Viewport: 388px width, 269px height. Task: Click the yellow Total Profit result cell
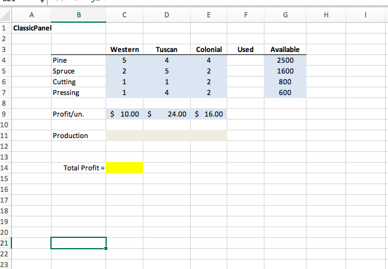(x=125, y=168)
